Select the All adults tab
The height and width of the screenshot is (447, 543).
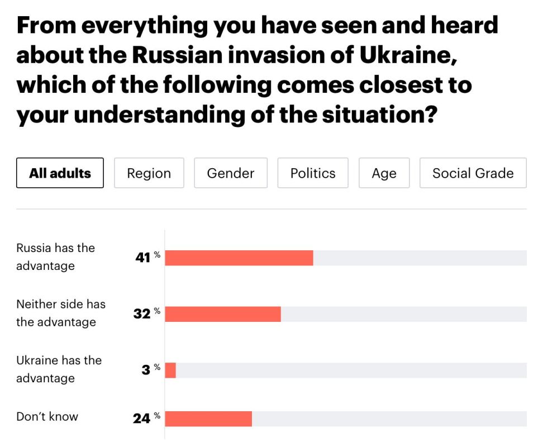click(60, 173)
